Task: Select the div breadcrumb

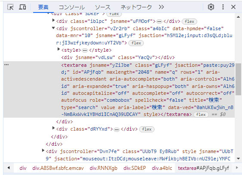Action: click(23, 168)
